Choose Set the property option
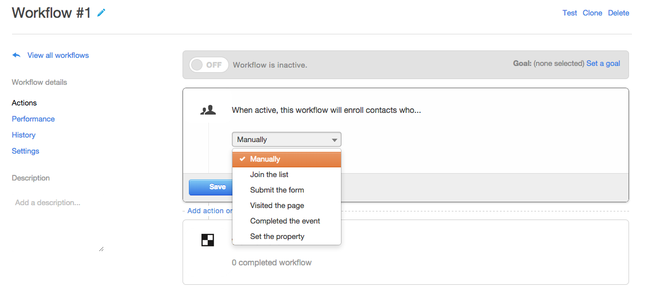The image size is (648, 290). point(287,236)
